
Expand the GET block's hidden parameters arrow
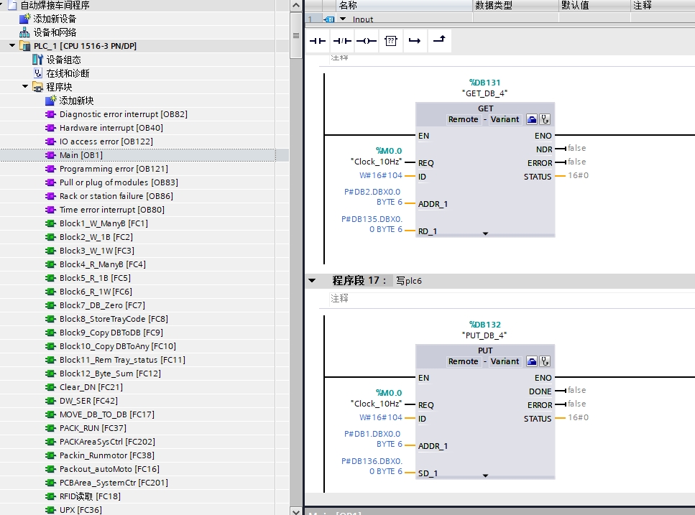click(x=485, y=233)
